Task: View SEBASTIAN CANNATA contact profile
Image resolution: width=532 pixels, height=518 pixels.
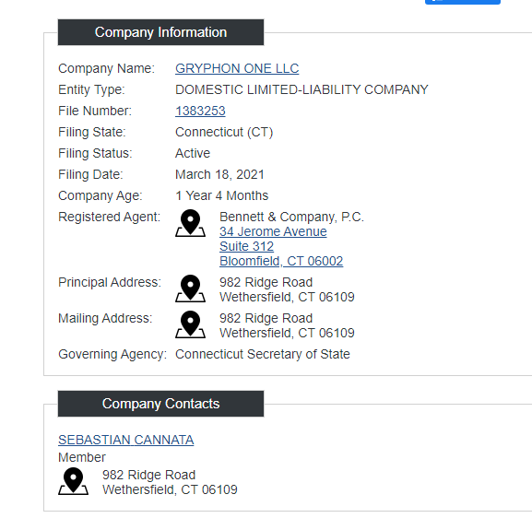Action: [x=126, y=440]
